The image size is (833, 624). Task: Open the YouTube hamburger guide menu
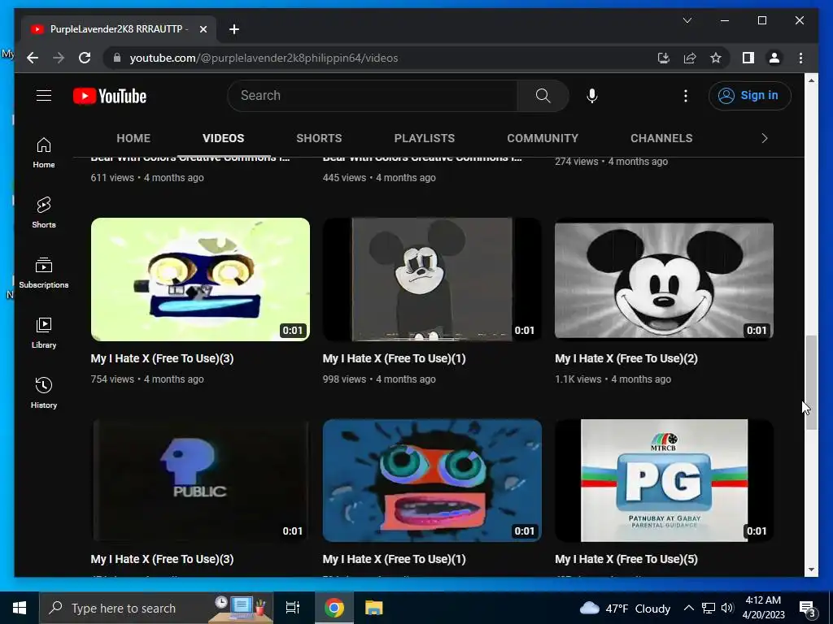tap(44, 96)
